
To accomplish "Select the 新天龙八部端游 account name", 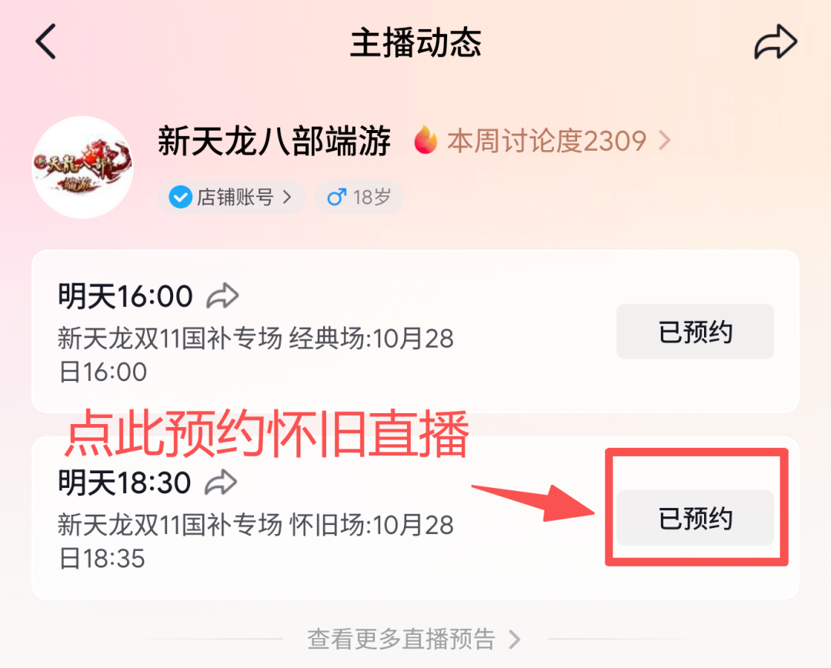I will point(274,141).
